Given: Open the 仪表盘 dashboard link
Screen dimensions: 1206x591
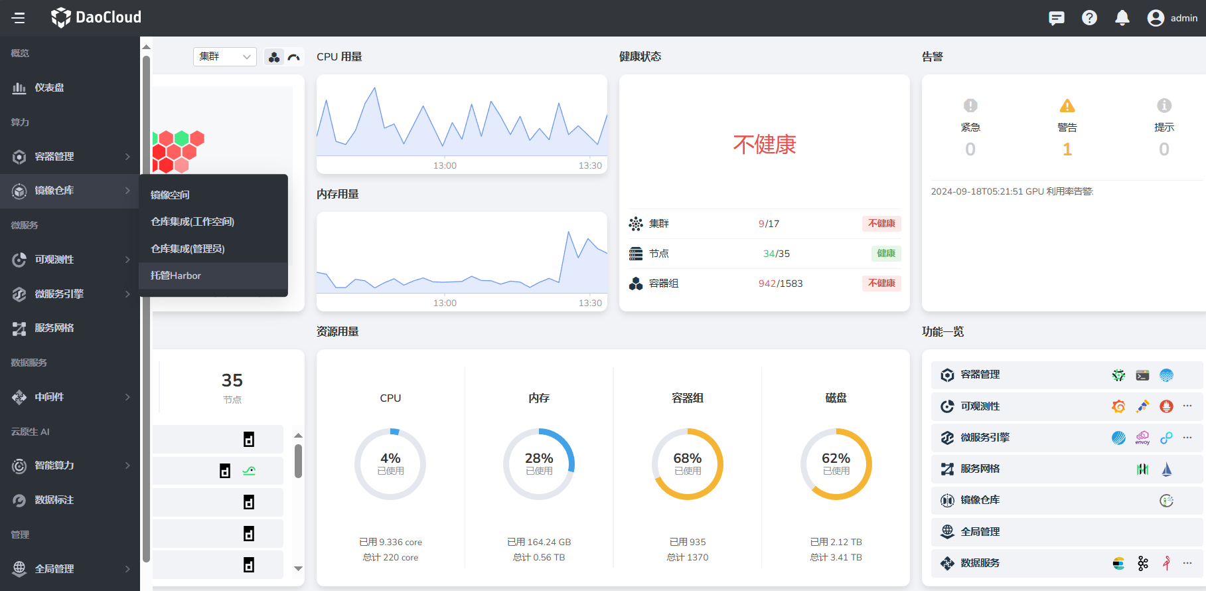Looking at the screenshot, I should click(x=49, y=88).
